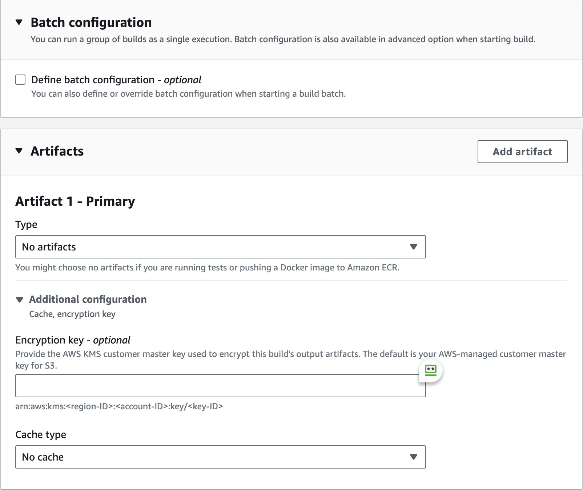Viewport: 583px width, 490px height.
Task: Collapse the Batch configuration section triangle
Action: click(x=19, y=23)
